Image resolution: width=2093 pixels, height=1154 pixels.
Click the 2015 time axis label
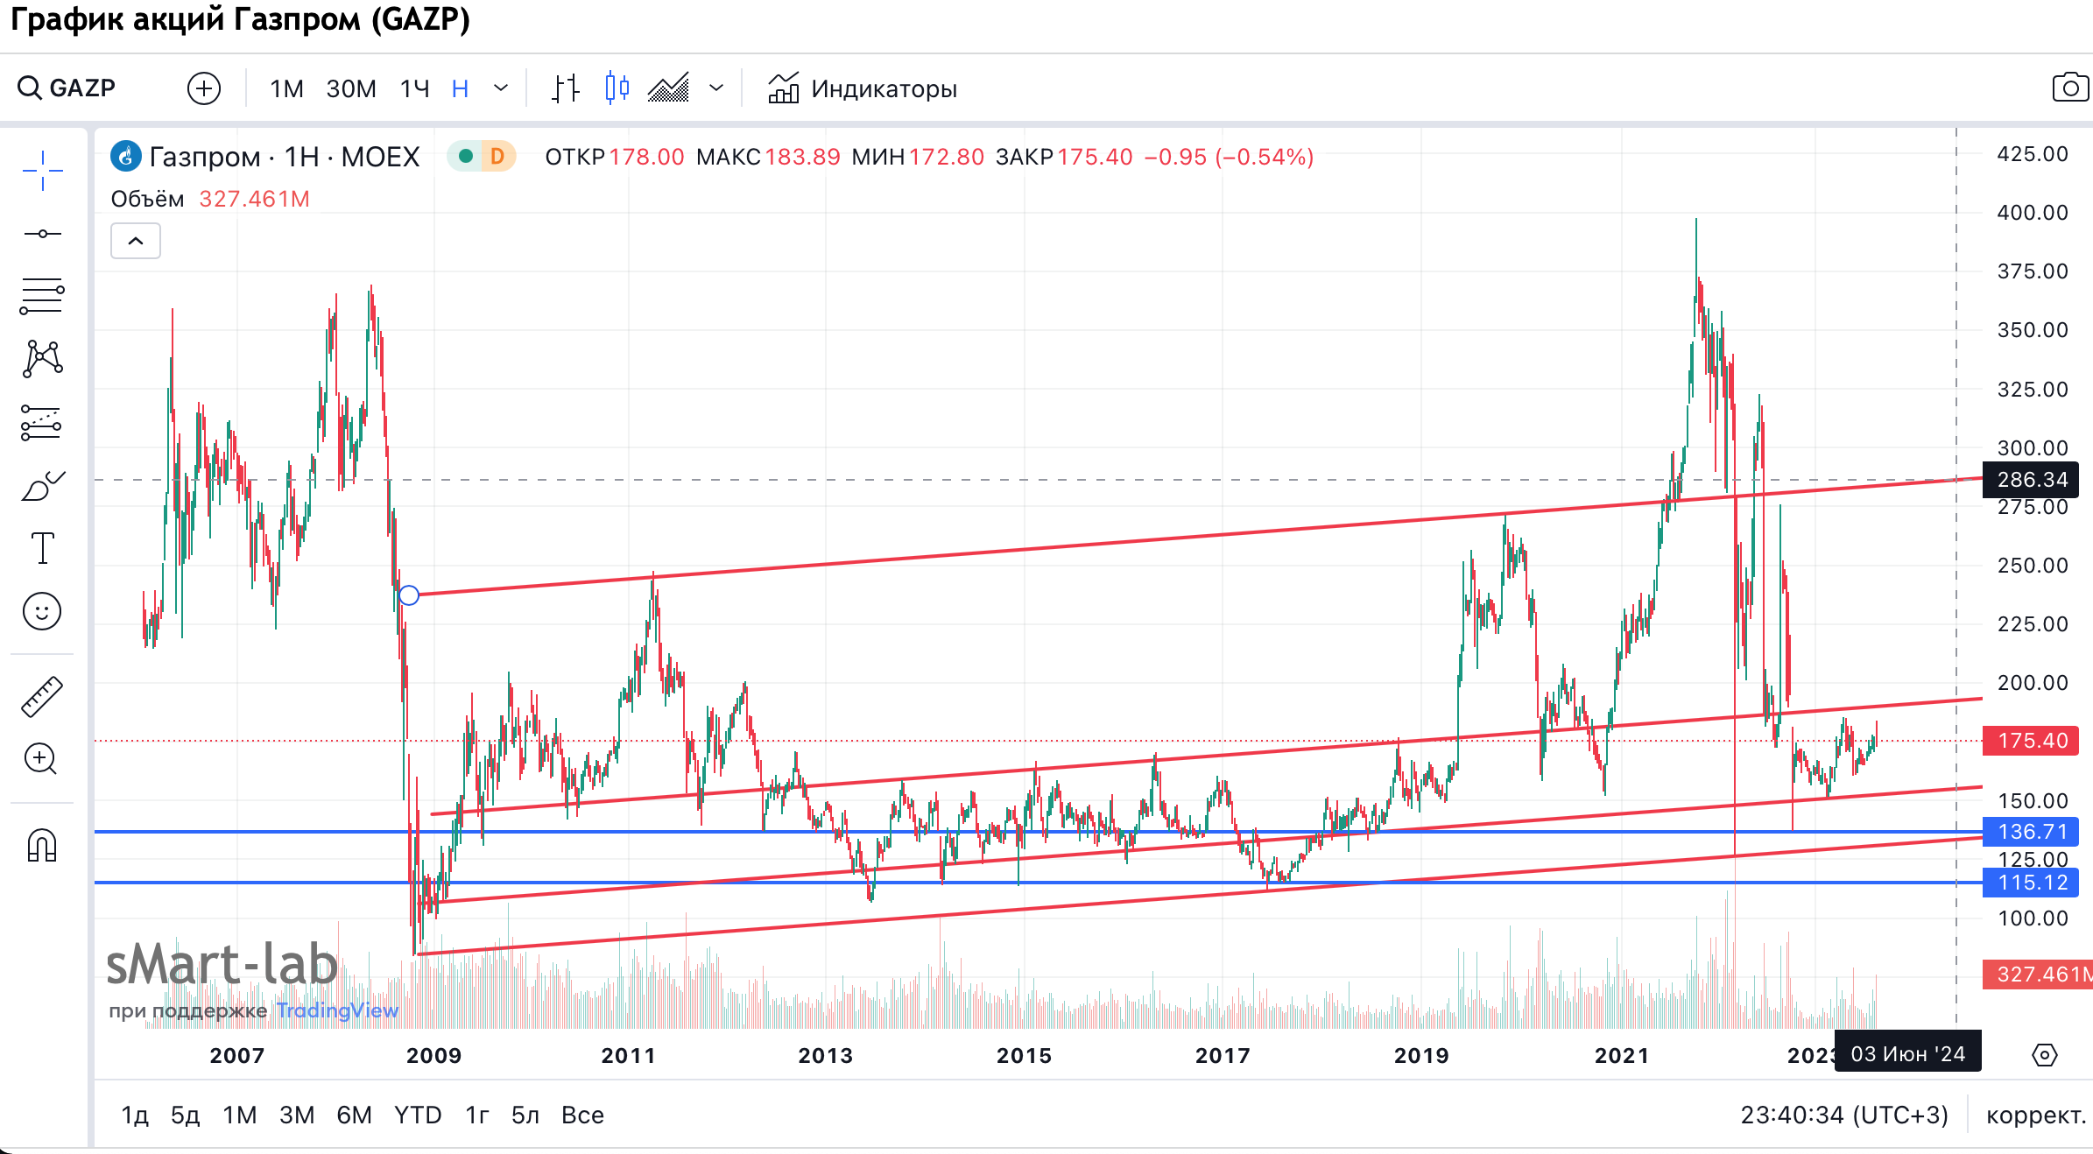pyautogui.click(x=1024, y=1055)
